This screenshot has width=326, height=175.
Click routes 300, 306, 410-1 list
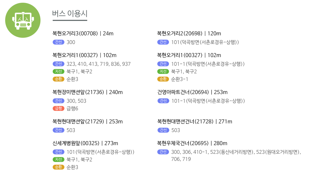[236, 152]
